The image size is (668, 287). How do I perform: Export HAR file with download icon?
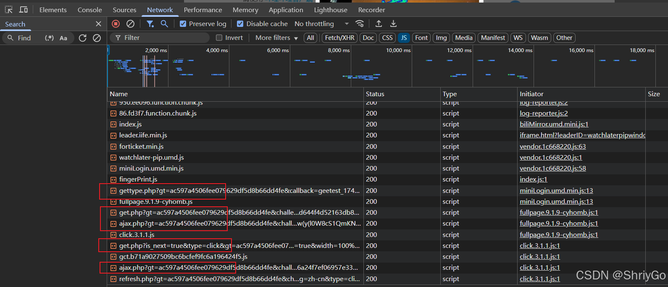(x=393, y=24)
